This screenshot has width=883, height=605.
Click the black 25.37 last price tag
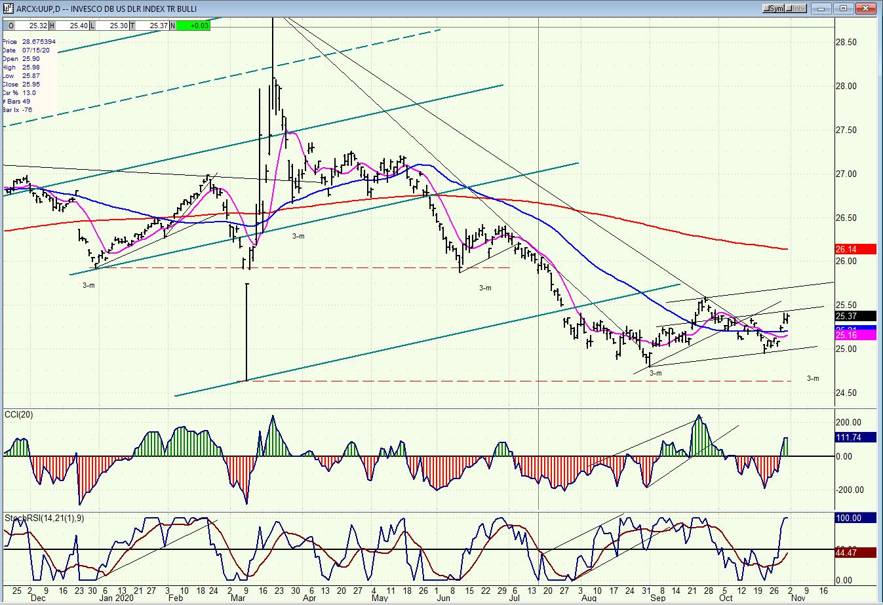pyautogui.click(x=855, y=316)
